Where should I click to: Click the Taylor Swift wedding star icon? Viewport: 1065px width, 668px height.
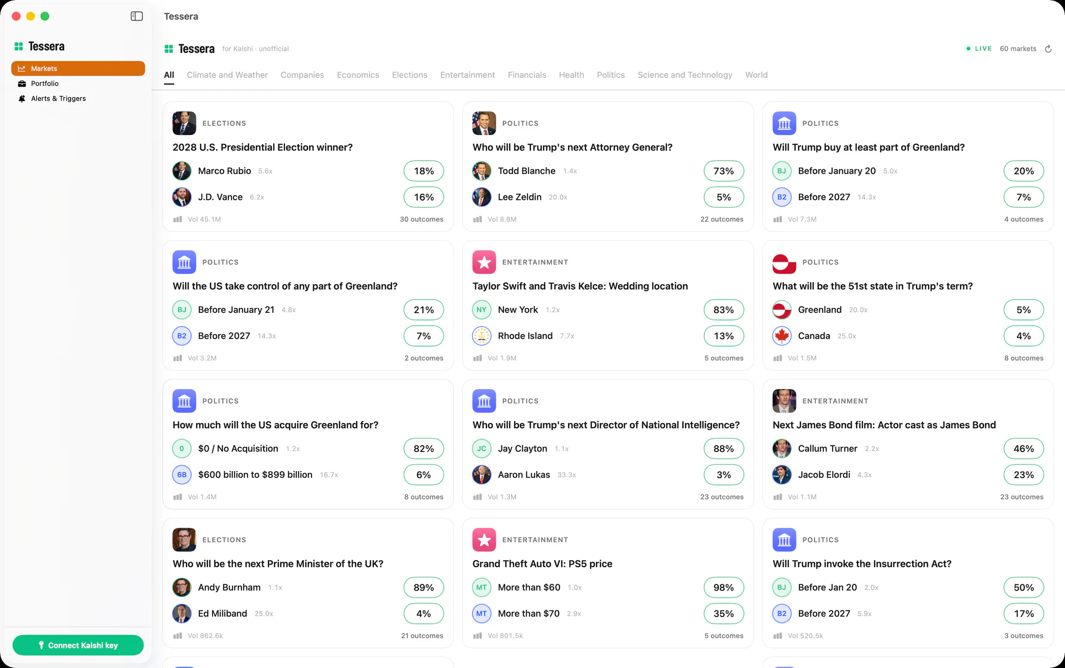(x=484, y=262)
